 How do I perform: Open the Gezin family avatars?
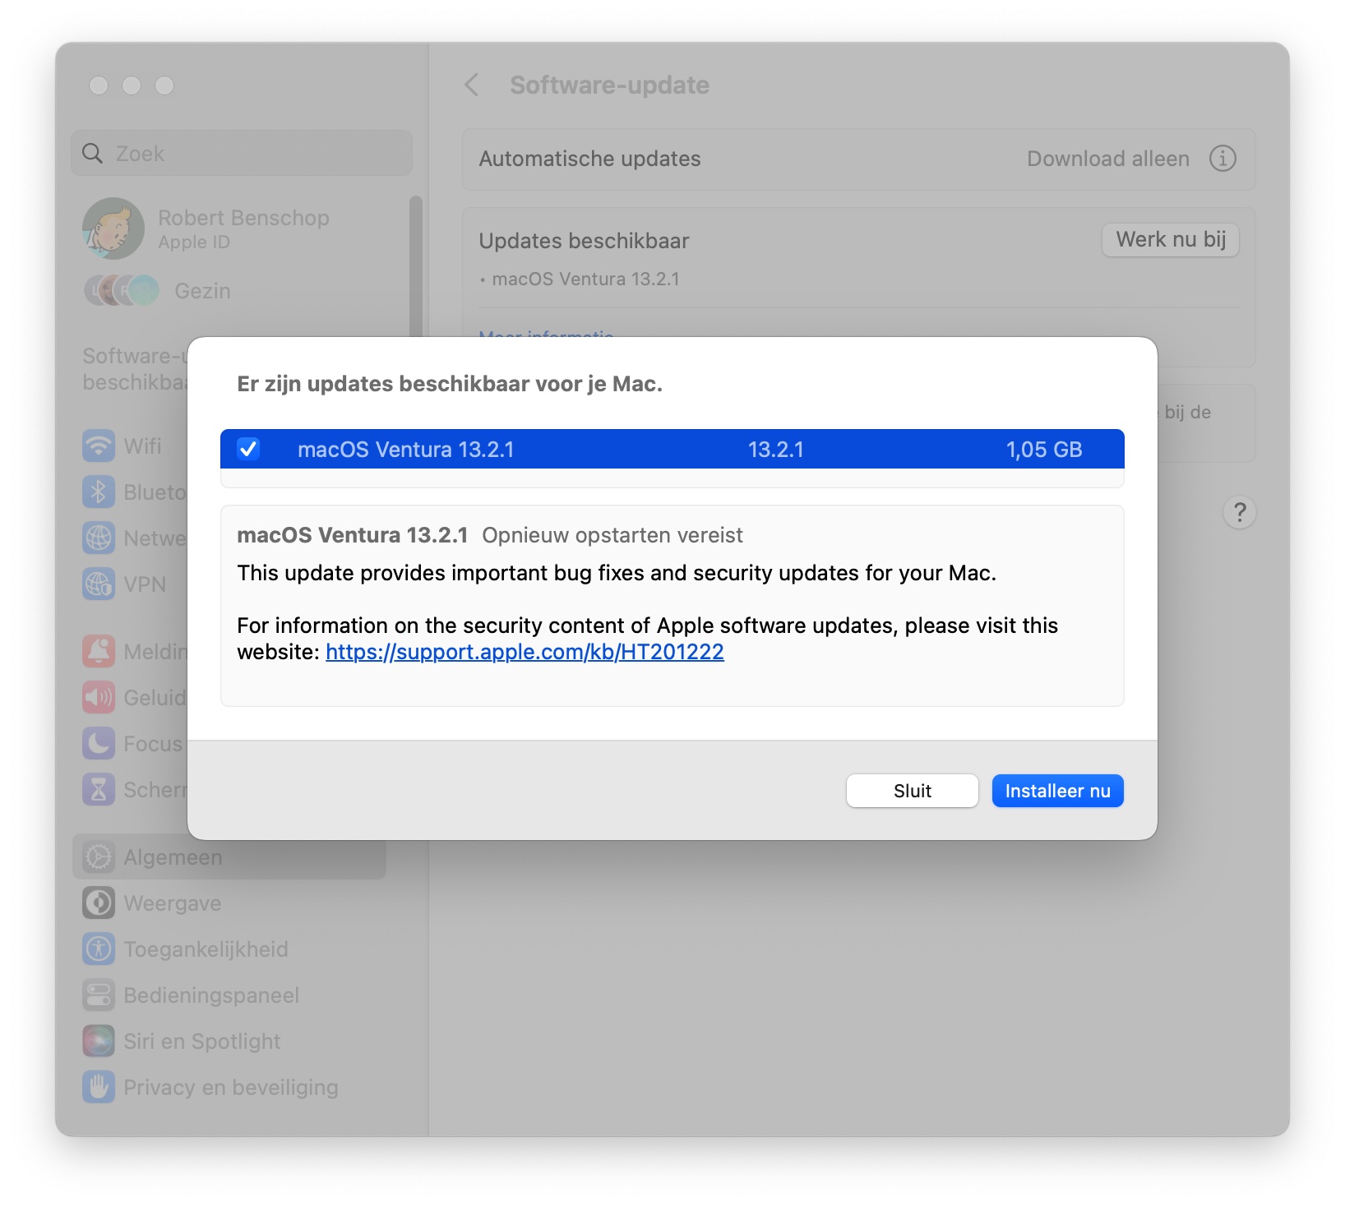122,291
